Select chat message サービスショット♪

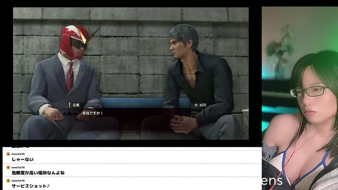pyautogui.click(x=31, y=186)
